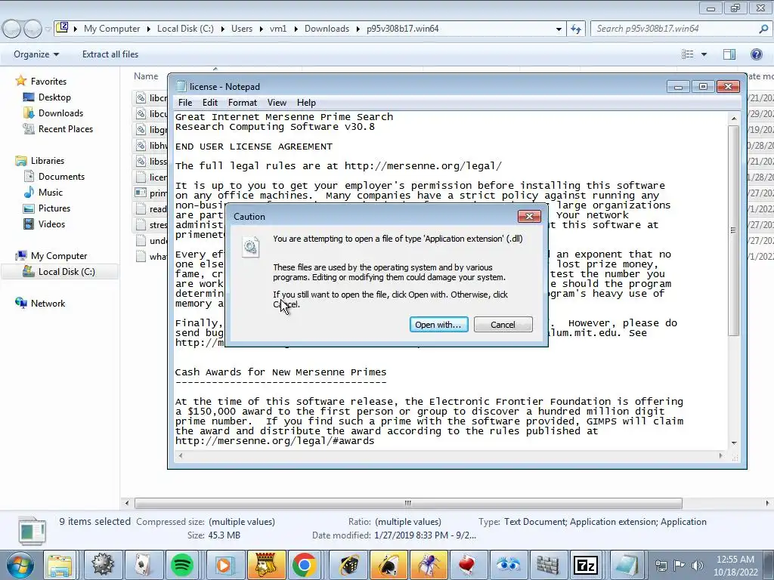Open Explorer help question mark icon
This screenshot has width=774, height=580.
756,54
